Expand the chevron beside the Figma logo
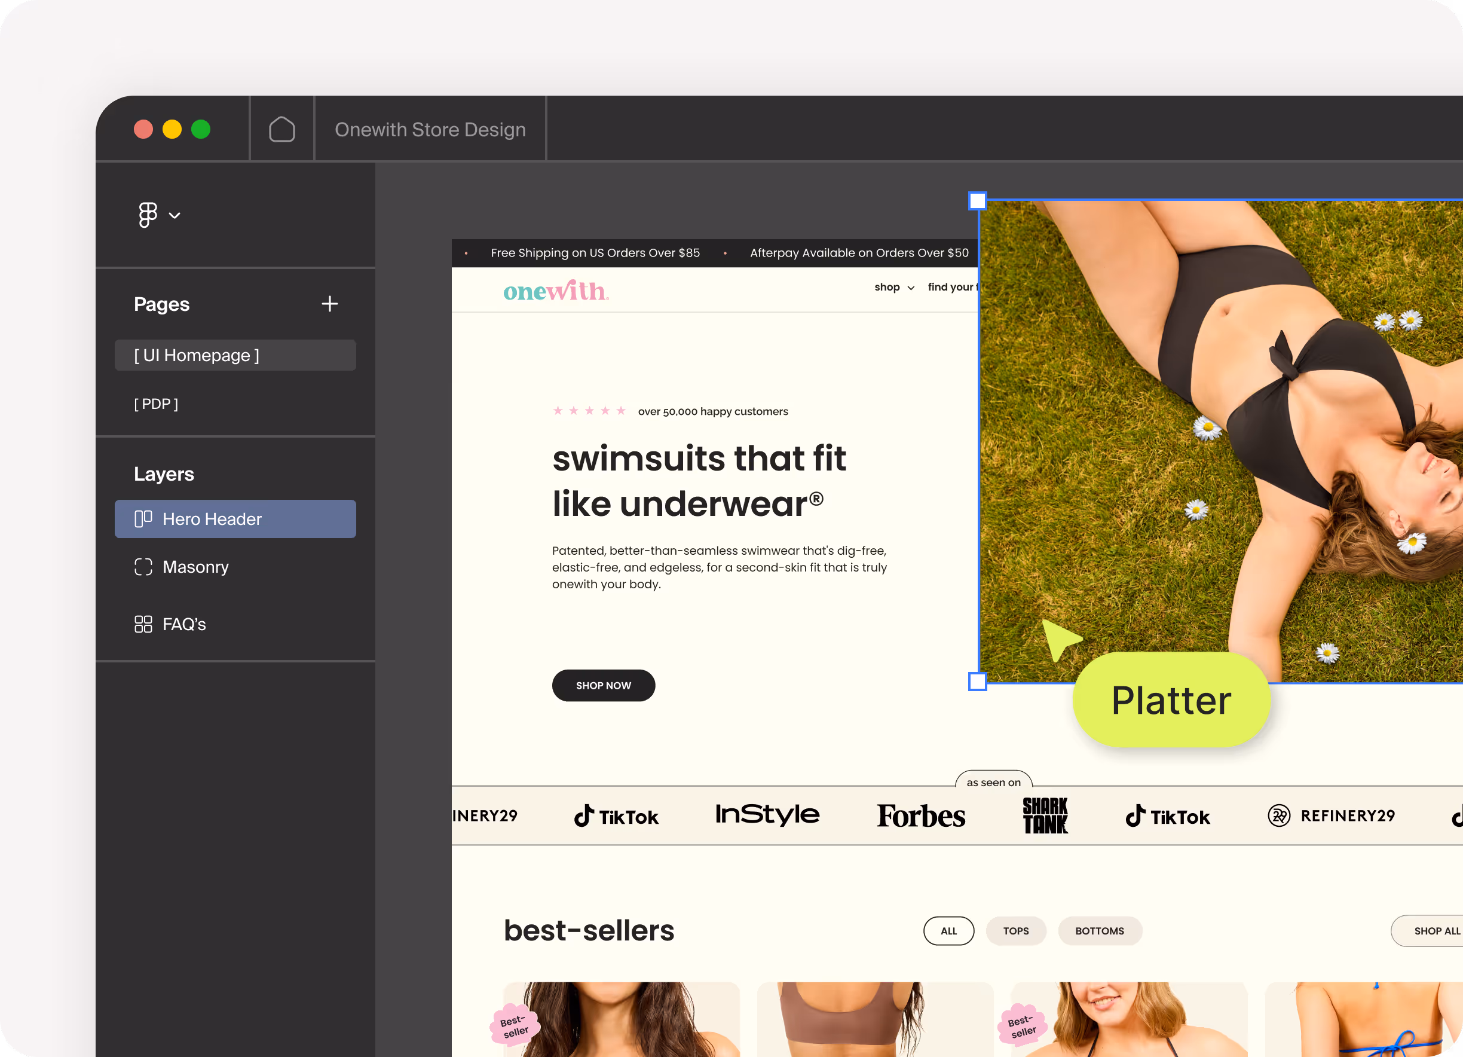Image resolution: width=1463 pixels, height=1057 pixels. [175, 216]
